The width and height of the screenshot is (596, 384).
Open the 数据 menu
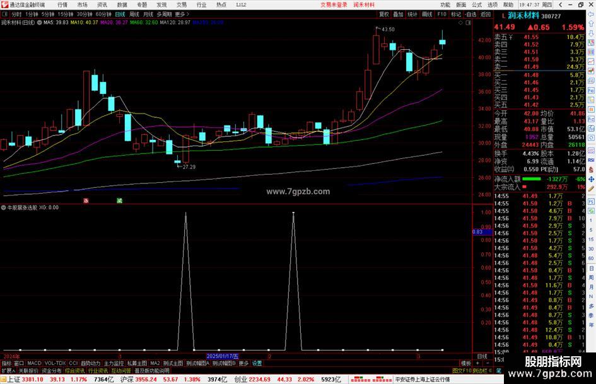point(122,4)
